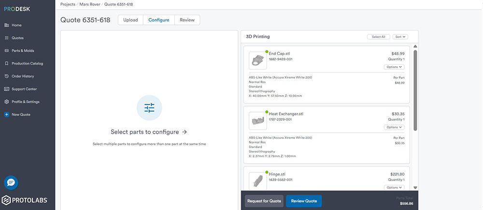Screen dimensions: 483x210
Task: Click the Review Quote button
Action: click(x=304, y=201)
